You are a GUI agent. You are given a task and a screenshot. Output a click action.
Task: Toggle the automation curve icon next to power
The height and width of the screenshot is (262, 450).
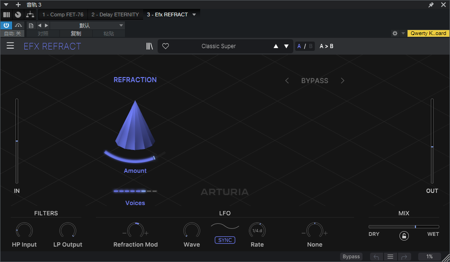click(x=19, y=25)
